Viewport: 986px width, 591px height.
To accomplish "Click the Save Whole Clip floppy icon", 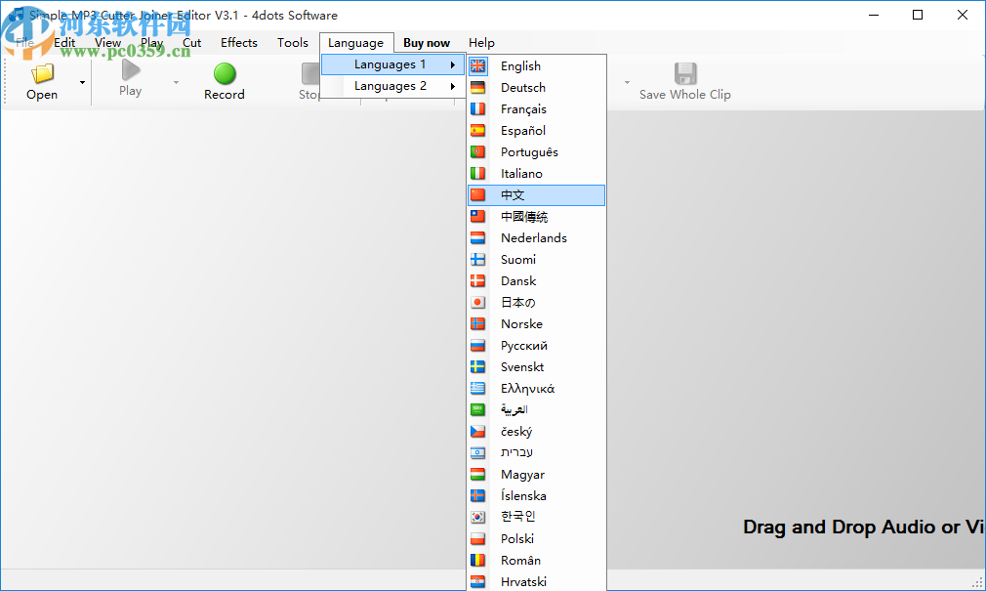I will [685, 73].
